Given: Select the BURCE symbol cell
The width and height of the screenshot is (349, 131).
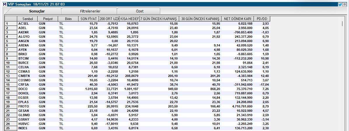Looking at the screenshot, I should [x=24, y=63].
